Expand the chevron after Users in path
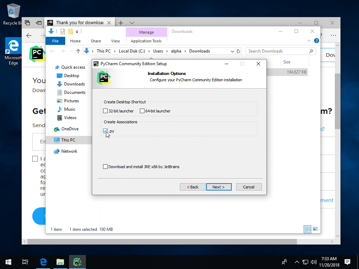The height and width of the screenshot is (269, 359). pyautogui.click(x=167, y=51)
